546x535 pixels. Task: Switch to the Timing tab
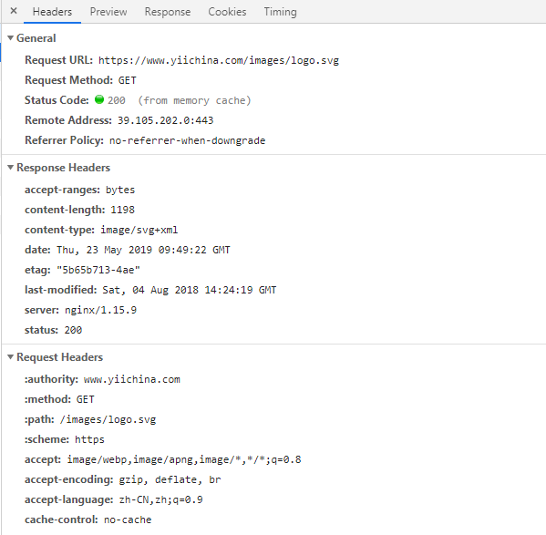[x=281, y=12]
